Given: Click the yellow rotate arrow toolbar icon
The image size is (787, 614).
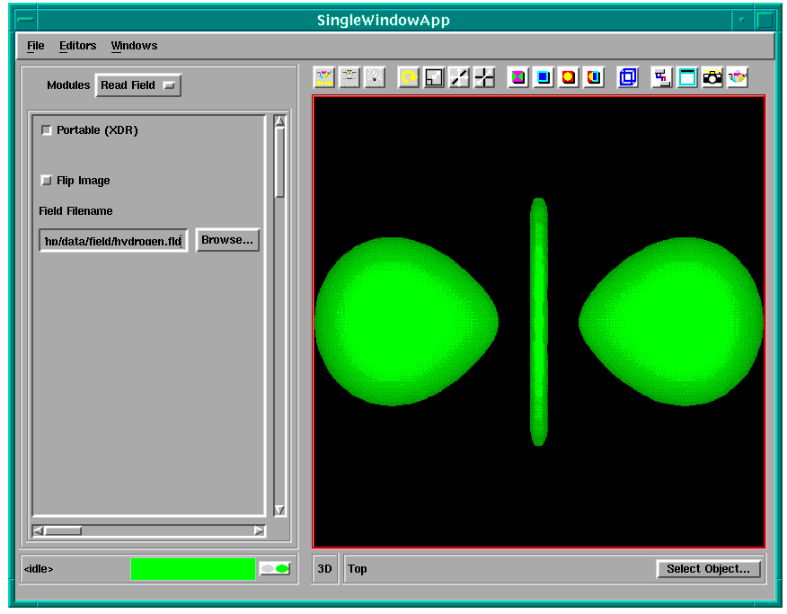Looking at the screenshot, I should click(x=409, y=78).
